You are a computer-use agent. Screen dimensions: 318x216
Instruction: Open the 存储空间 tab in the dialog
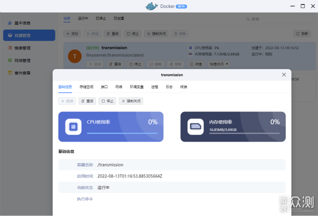click(x=86, y=87)
